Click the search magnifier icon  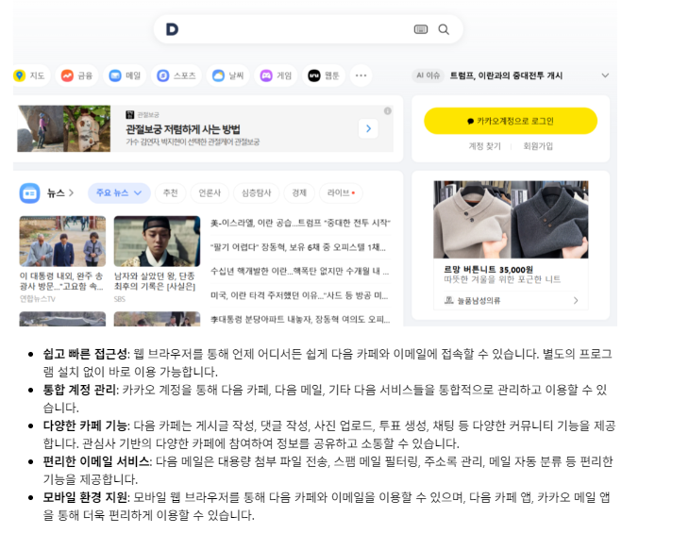click(x=444, y=29)
